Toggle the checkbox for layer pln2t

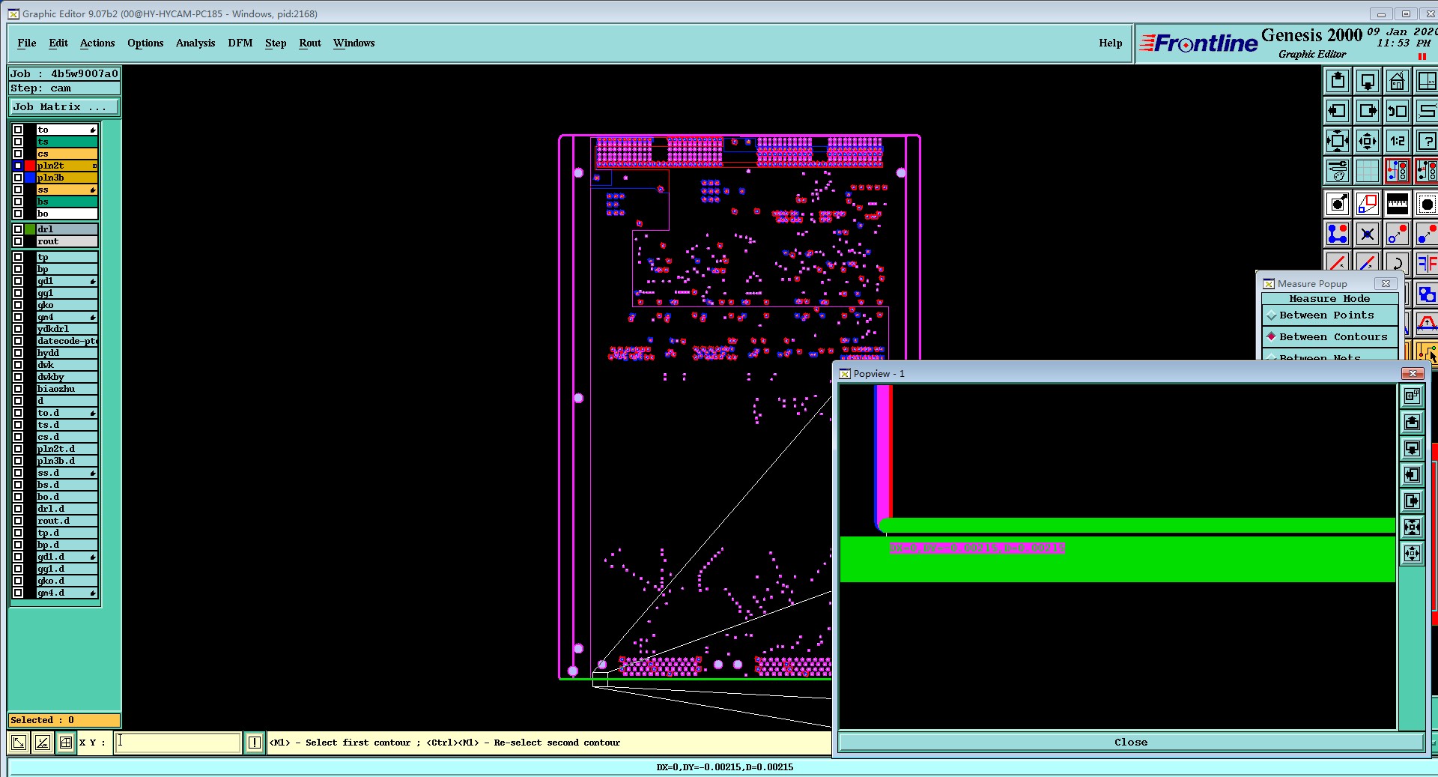click(18, 166)
